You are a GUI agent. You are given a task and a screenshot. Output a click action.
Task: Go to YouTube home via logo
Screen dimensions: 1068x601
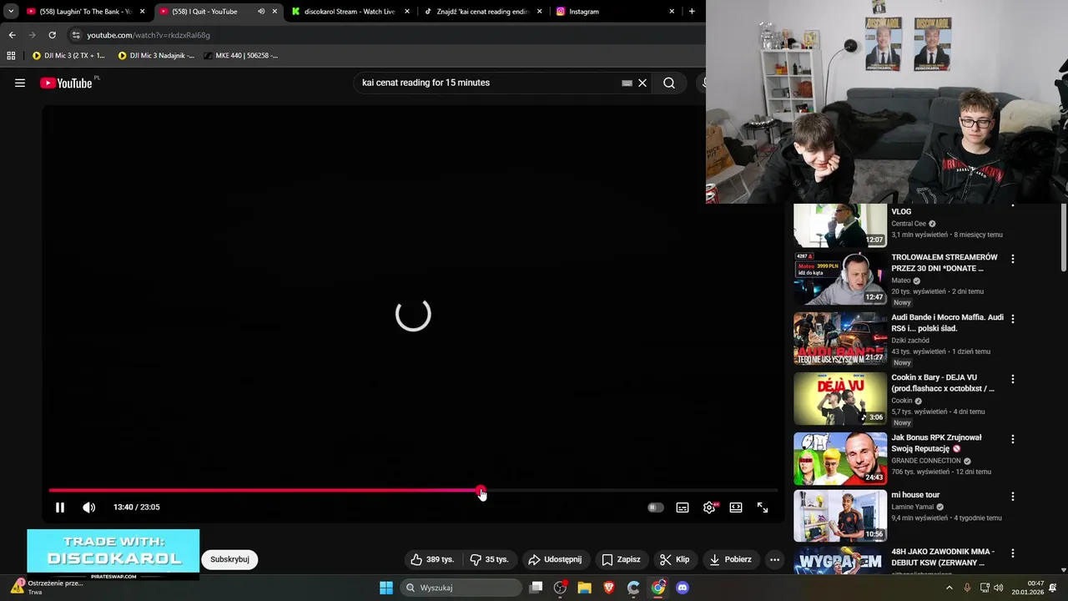point(67,83)
